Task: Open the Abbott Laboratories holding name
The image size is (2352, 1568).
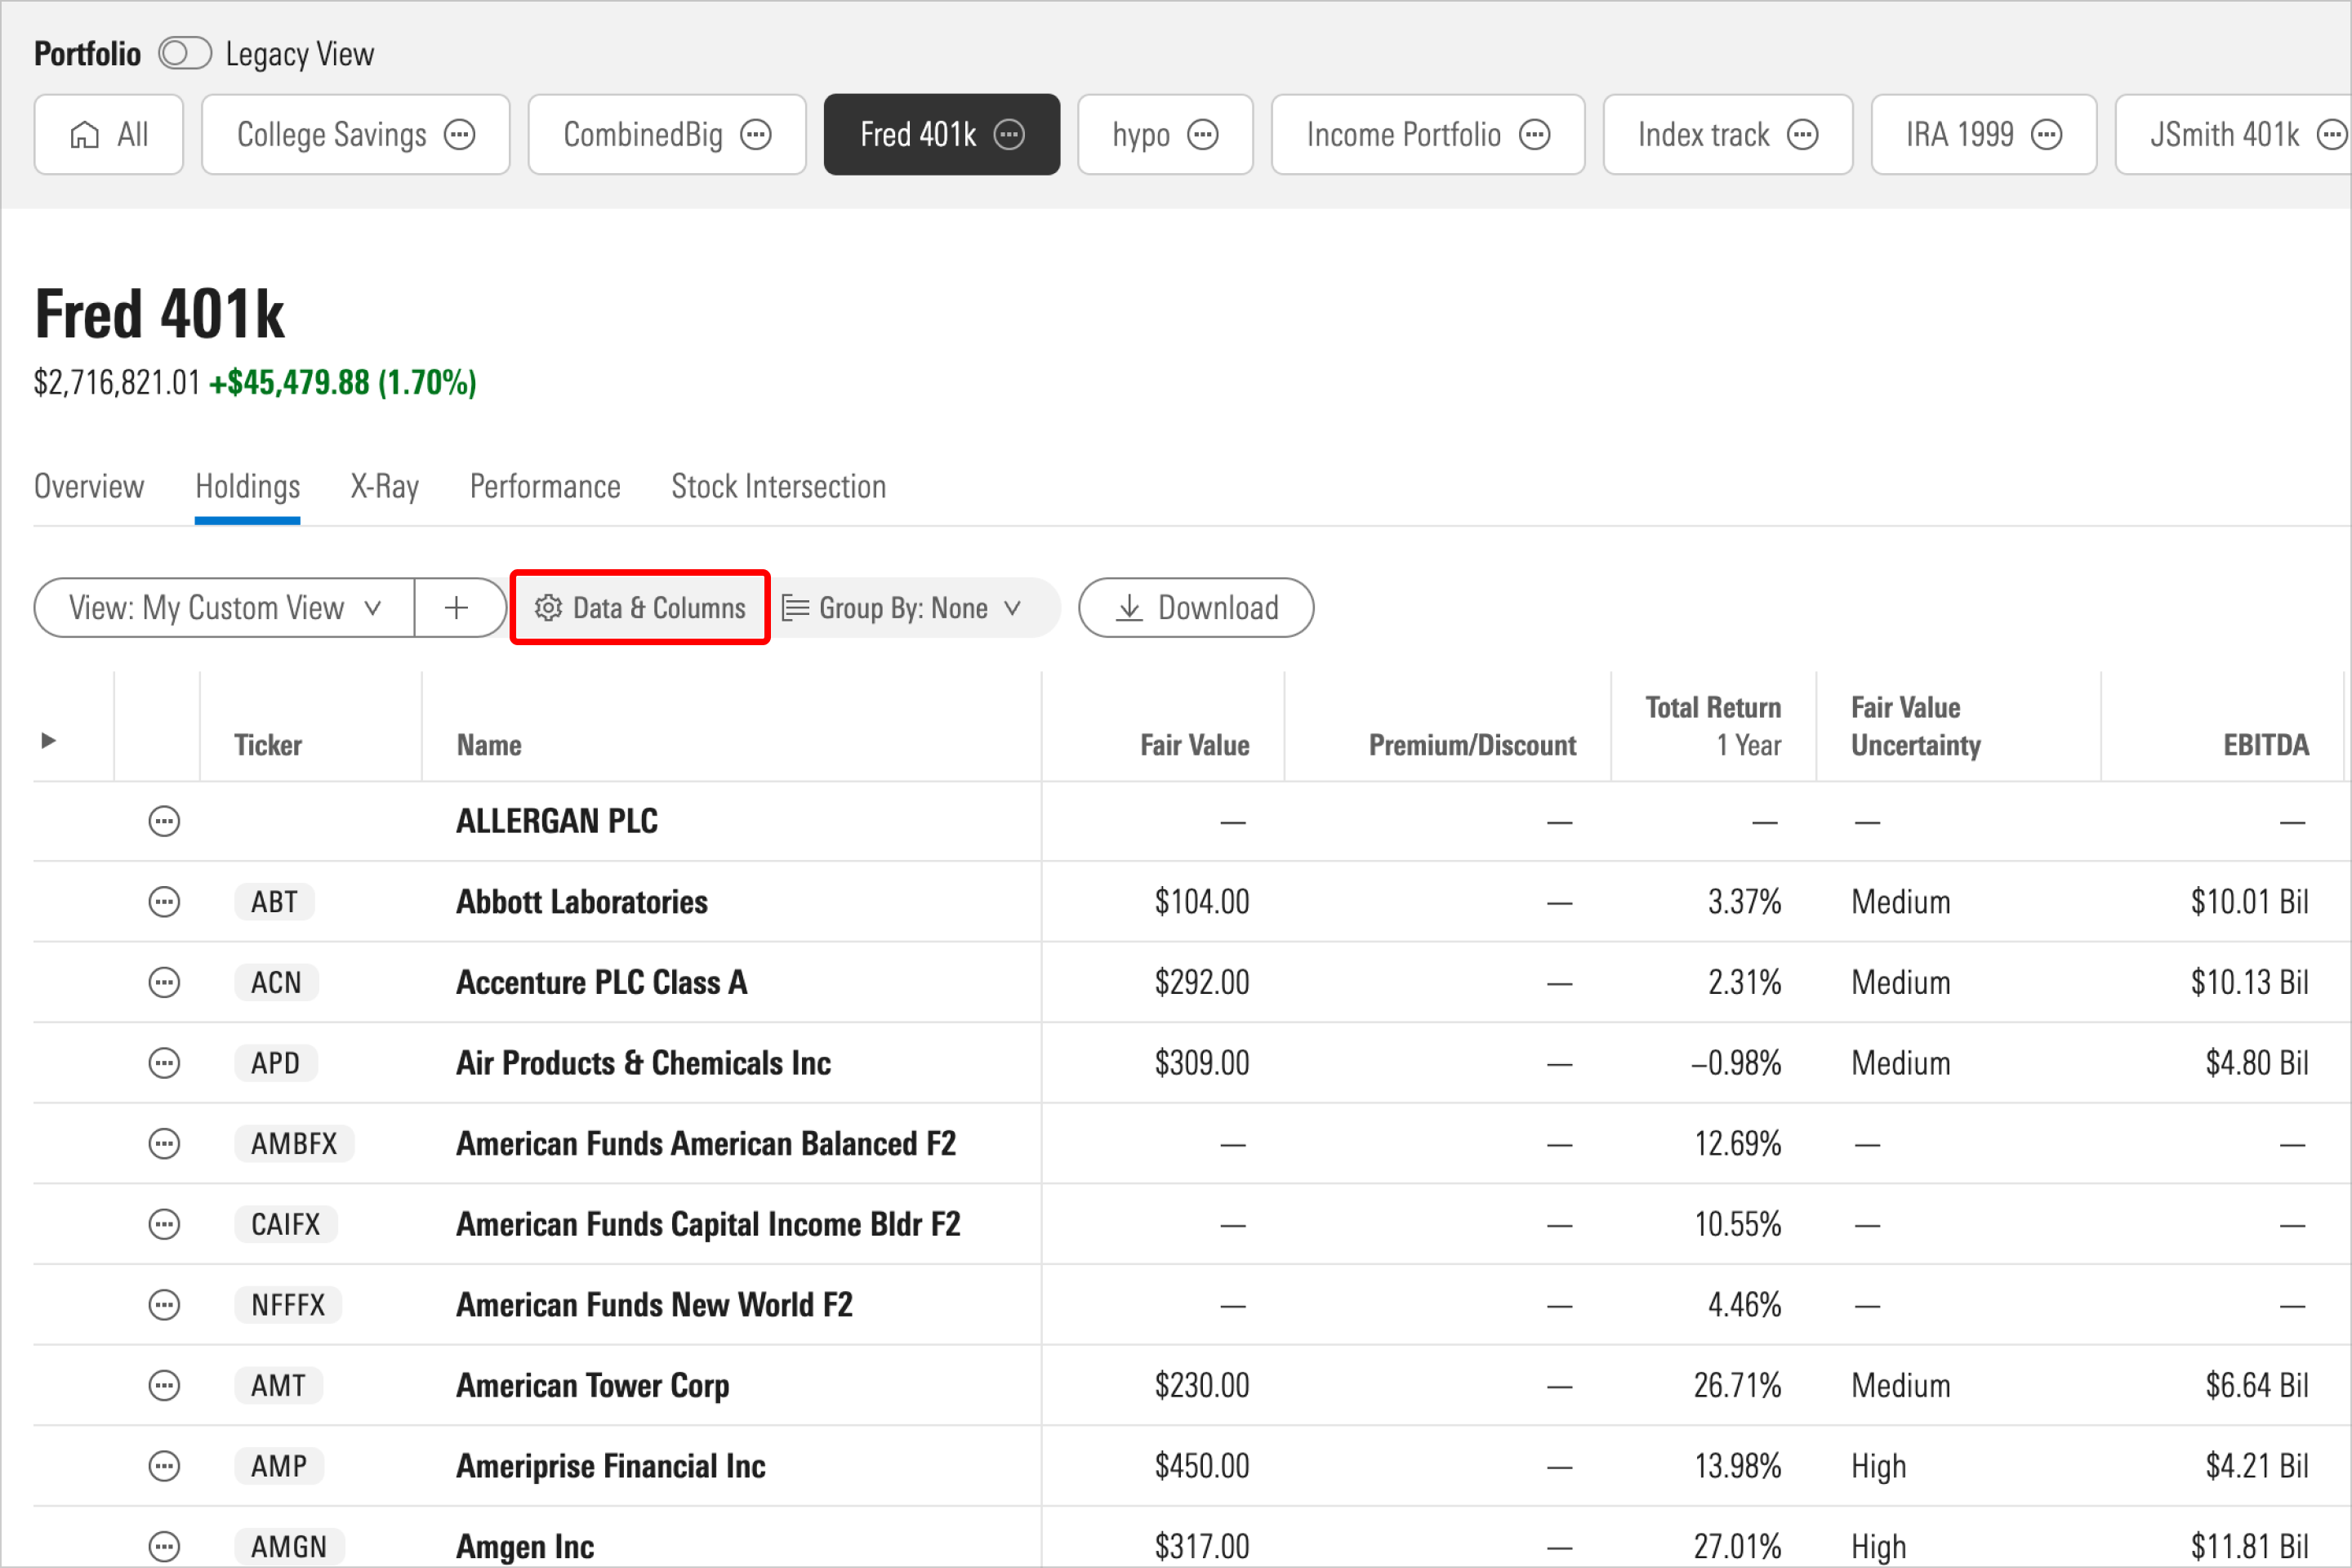Action: click(x=582, y=902)
